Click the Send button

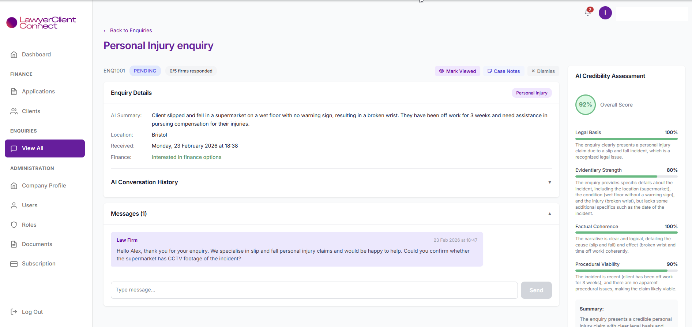536,290
